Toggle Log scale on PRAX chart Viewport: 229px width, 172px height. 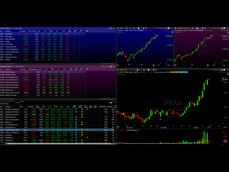[x=225, y=127]
